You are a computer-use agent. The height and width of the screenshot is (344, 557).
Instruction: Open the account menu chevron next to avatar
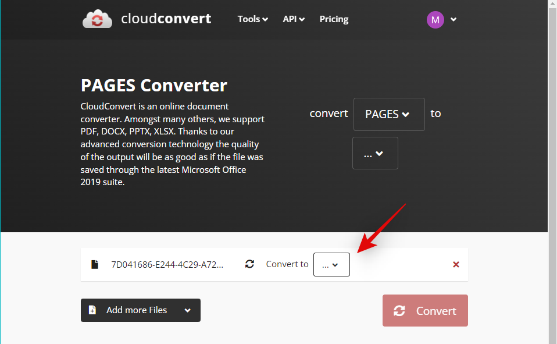tap(453, 19)
